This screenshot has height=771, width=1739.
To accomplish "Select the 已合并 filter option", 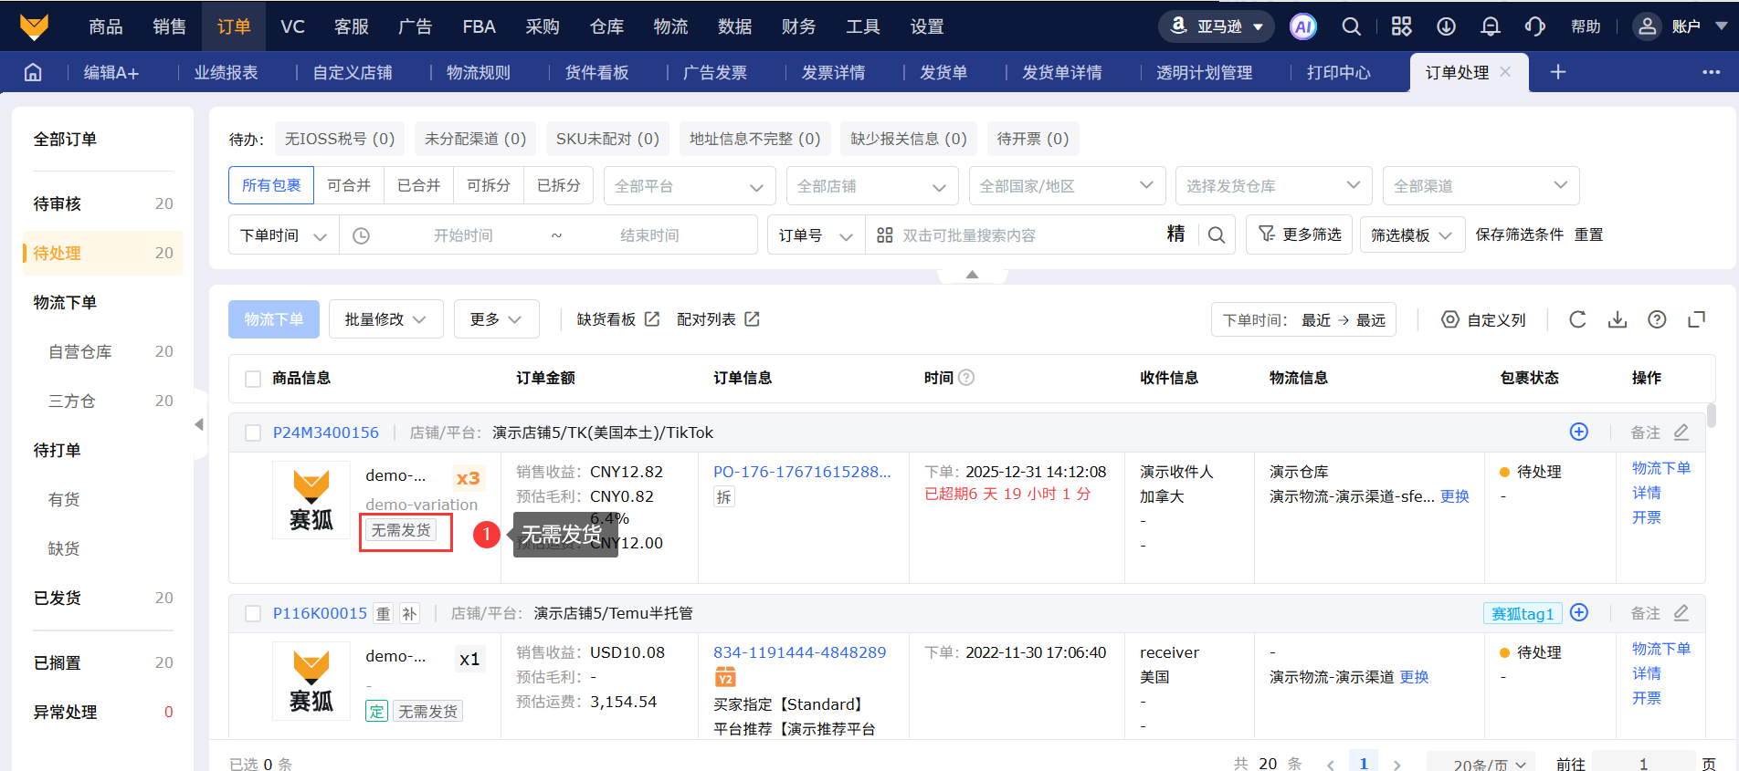I will [419, 185].
